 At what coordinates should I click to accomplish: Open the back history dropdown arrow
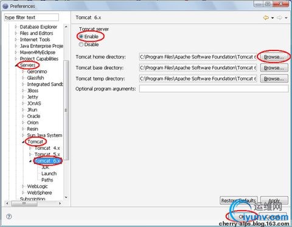tap(273, 18)
